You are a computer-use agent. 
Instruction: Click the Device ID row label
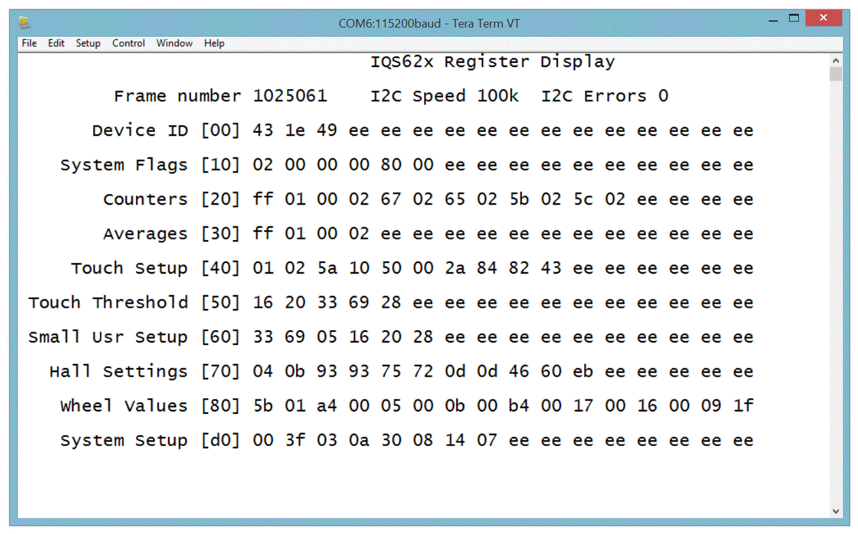point(139,131)
